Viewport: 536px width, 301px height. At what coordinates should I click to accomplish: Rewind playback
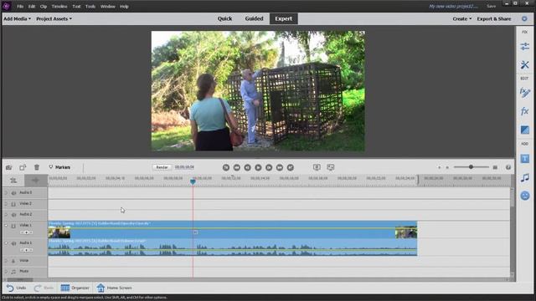tap(236, 167)
